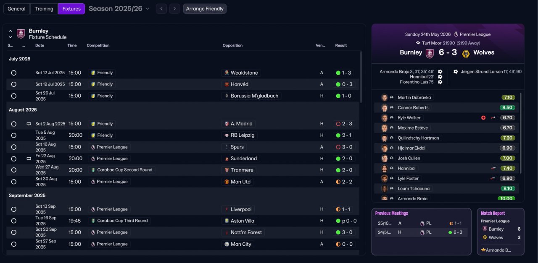This screenshot has width=538, height=263.
Task: Open the 1 - 3 Wealdstone result
Action: tap(343, 73)
